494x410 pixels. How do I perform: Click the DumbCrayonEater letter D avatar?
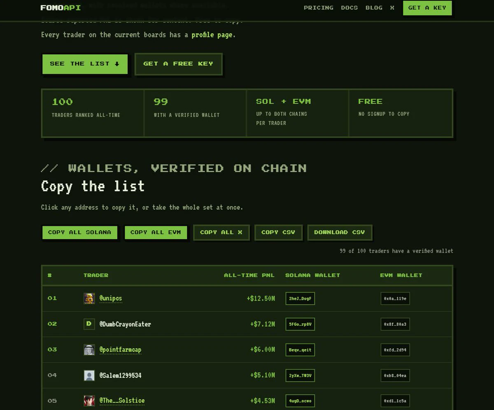point(89,324)
